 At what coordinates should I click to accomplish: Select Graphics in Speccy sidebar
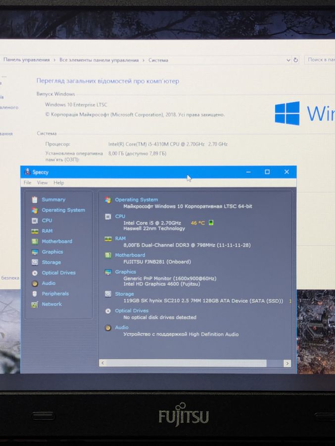pyautogui.click(x=52, y=252)
